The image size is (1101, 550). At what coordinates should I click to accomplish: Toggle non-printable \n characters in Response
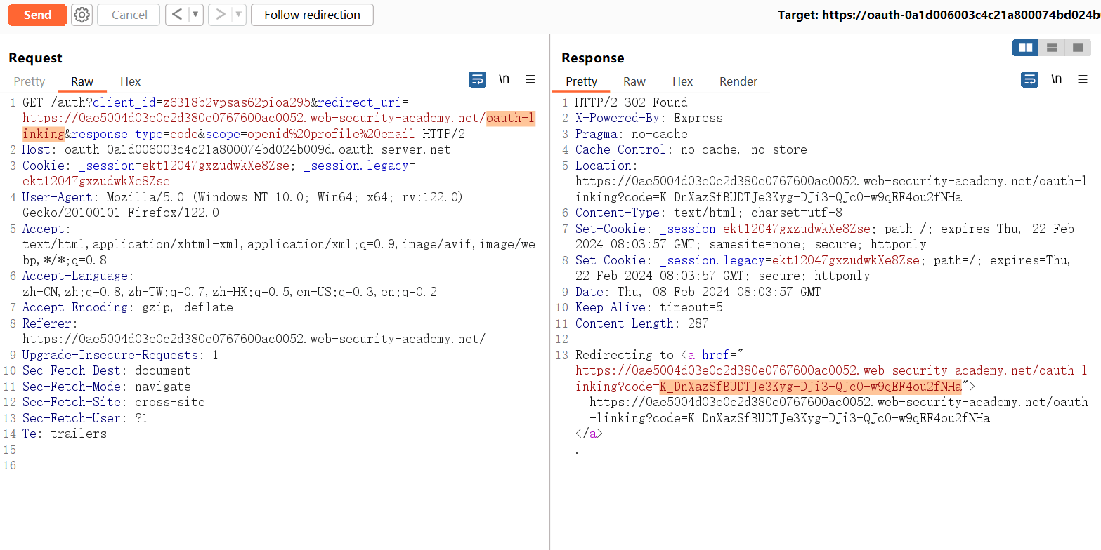1057,80
